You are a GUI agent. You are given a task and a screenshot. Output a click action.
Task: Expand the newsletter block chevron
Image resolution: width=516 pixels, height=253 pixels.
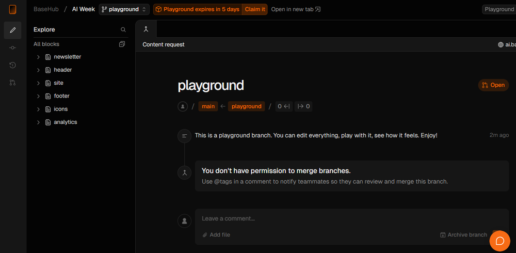(x=38, y=57)
